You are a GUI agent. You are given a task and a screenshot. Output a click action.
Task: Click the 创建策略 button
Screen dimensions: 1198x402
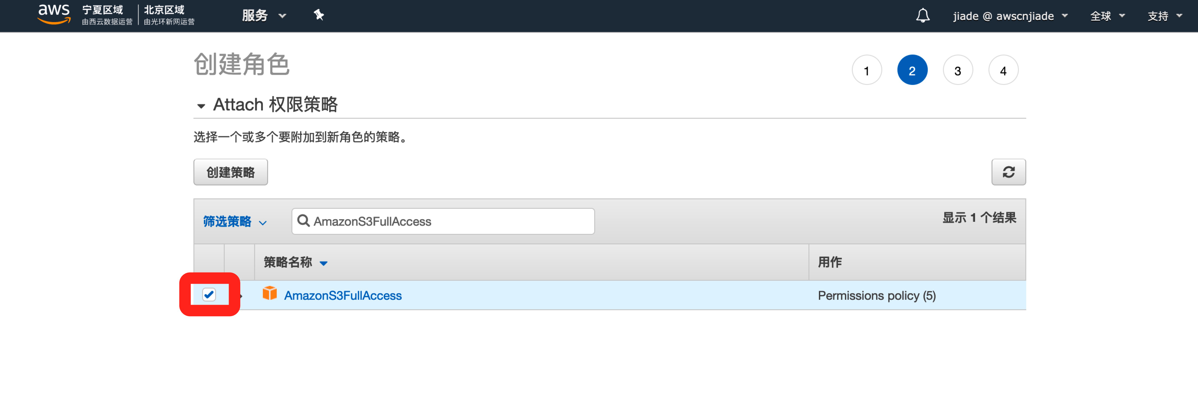[231, 172]
